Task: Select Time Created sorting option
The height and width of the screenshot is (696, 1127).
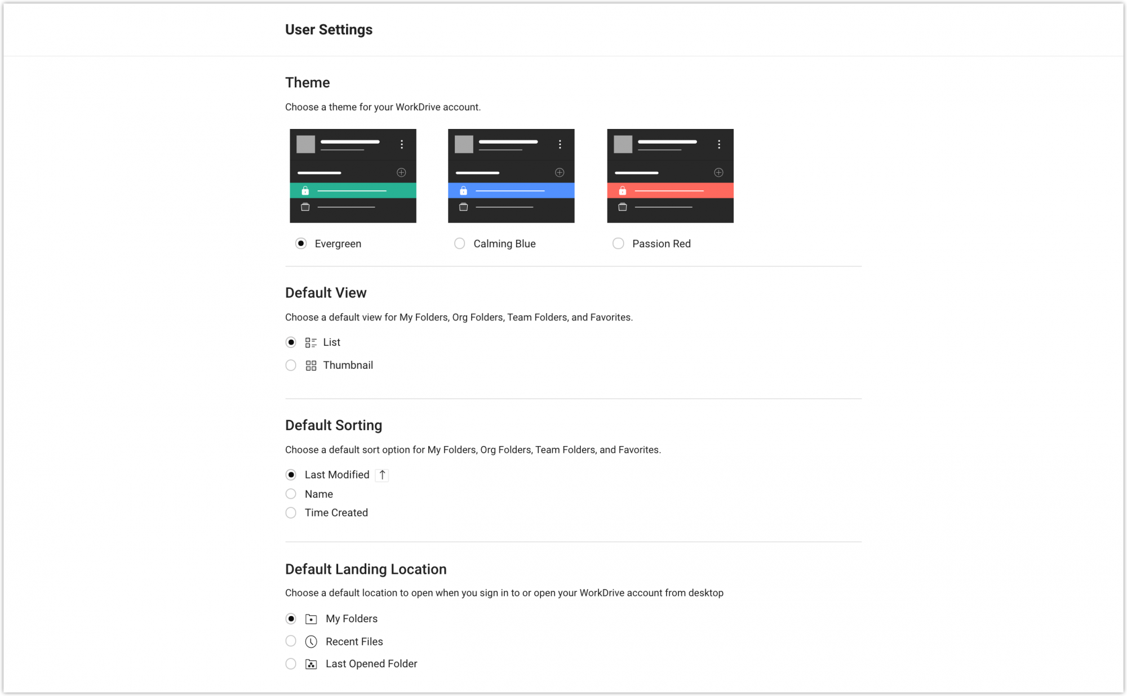Action: click(x=291, y=512)
